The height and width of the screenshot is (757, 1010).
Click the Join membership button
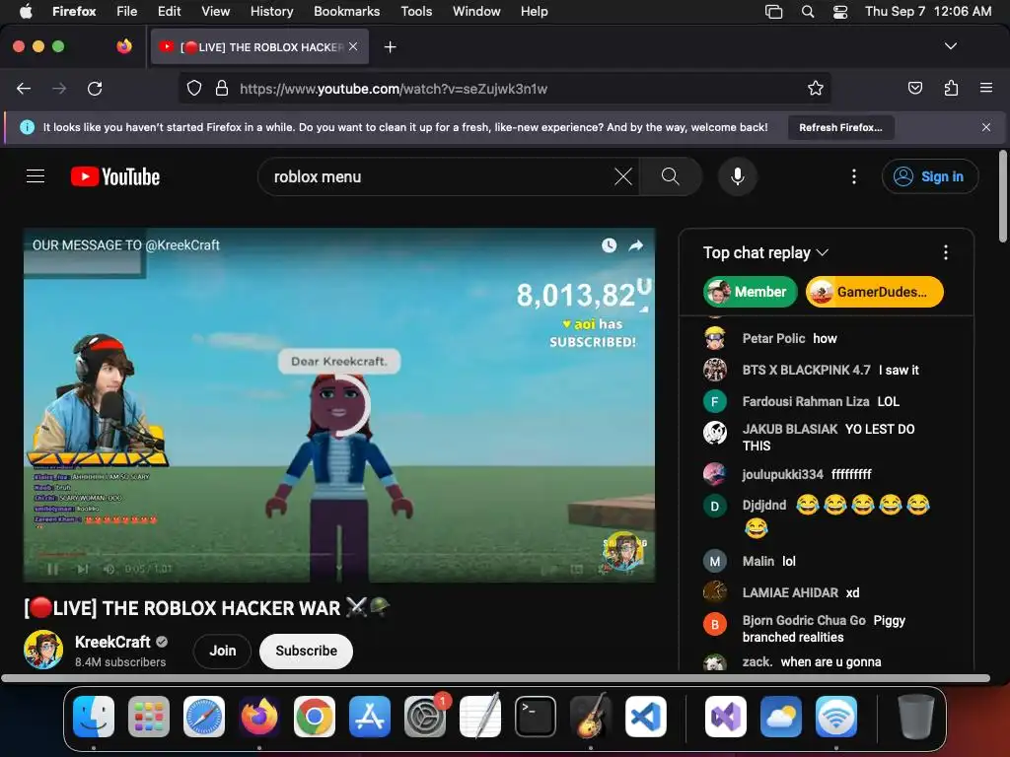coord(222,651)
